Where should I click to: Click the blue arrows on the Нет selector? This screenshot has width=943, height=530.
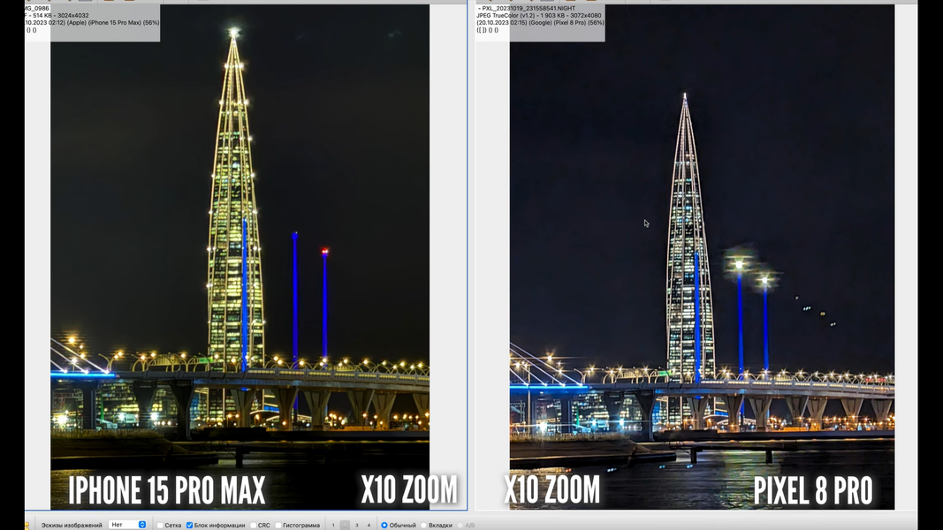click(142, 525)
